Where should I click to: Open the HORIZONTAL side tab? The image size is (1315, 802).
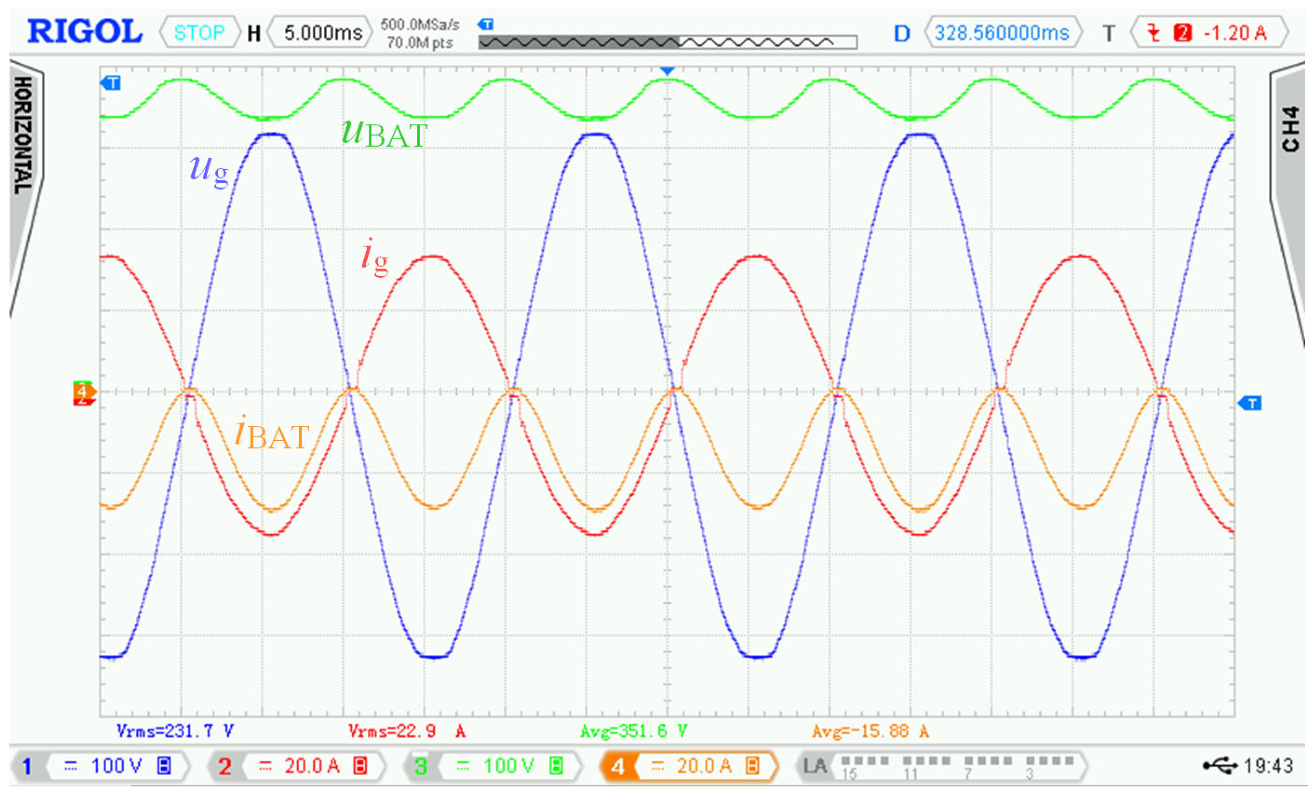coord(22,136)
